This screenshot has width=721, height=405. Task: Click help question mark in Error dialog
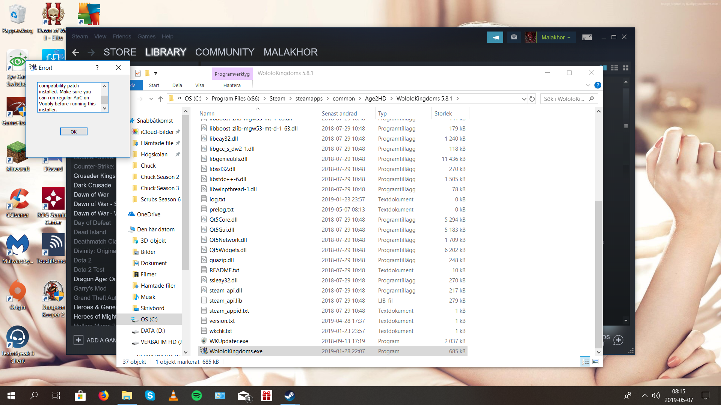97,67
